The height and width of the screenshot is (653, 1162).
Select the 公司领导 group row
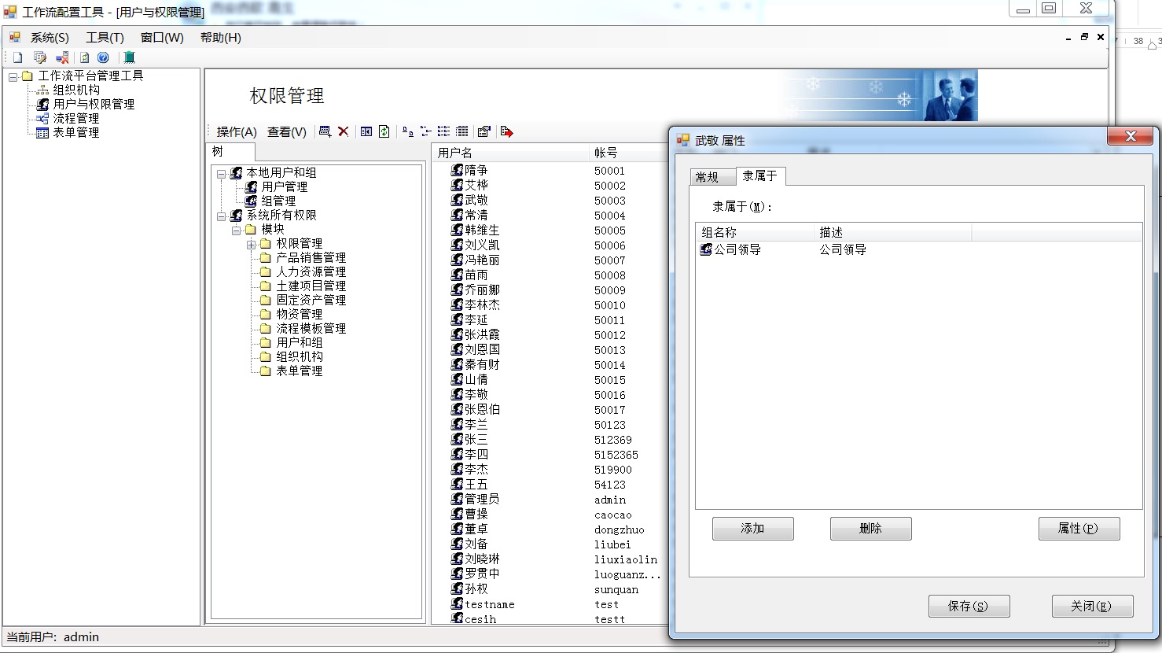click(737, 249)
